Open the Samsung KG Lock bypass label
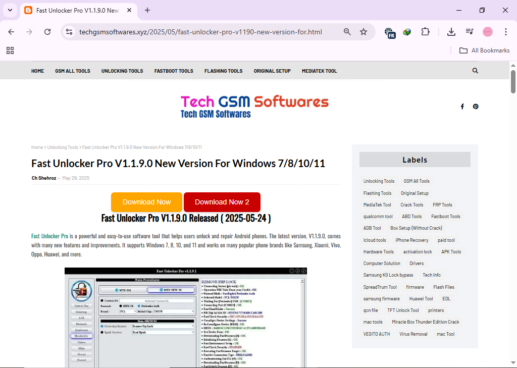Screen dimensions: 517x368 coord(388,275)
